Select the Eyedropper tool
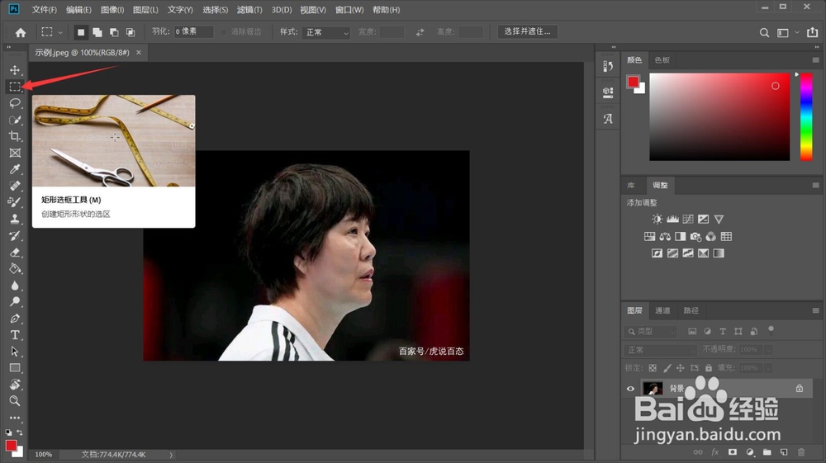 click(x=15, y=169)
